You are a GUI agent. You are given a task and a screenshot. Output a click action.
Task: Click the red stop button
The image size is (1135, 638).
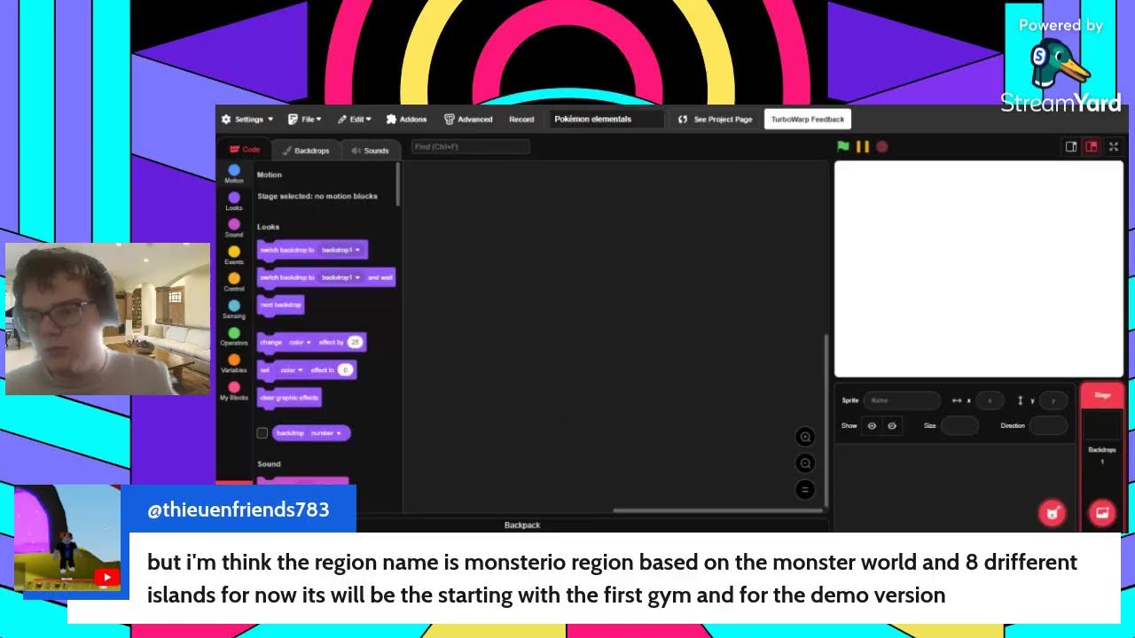[x=881, y=146]
